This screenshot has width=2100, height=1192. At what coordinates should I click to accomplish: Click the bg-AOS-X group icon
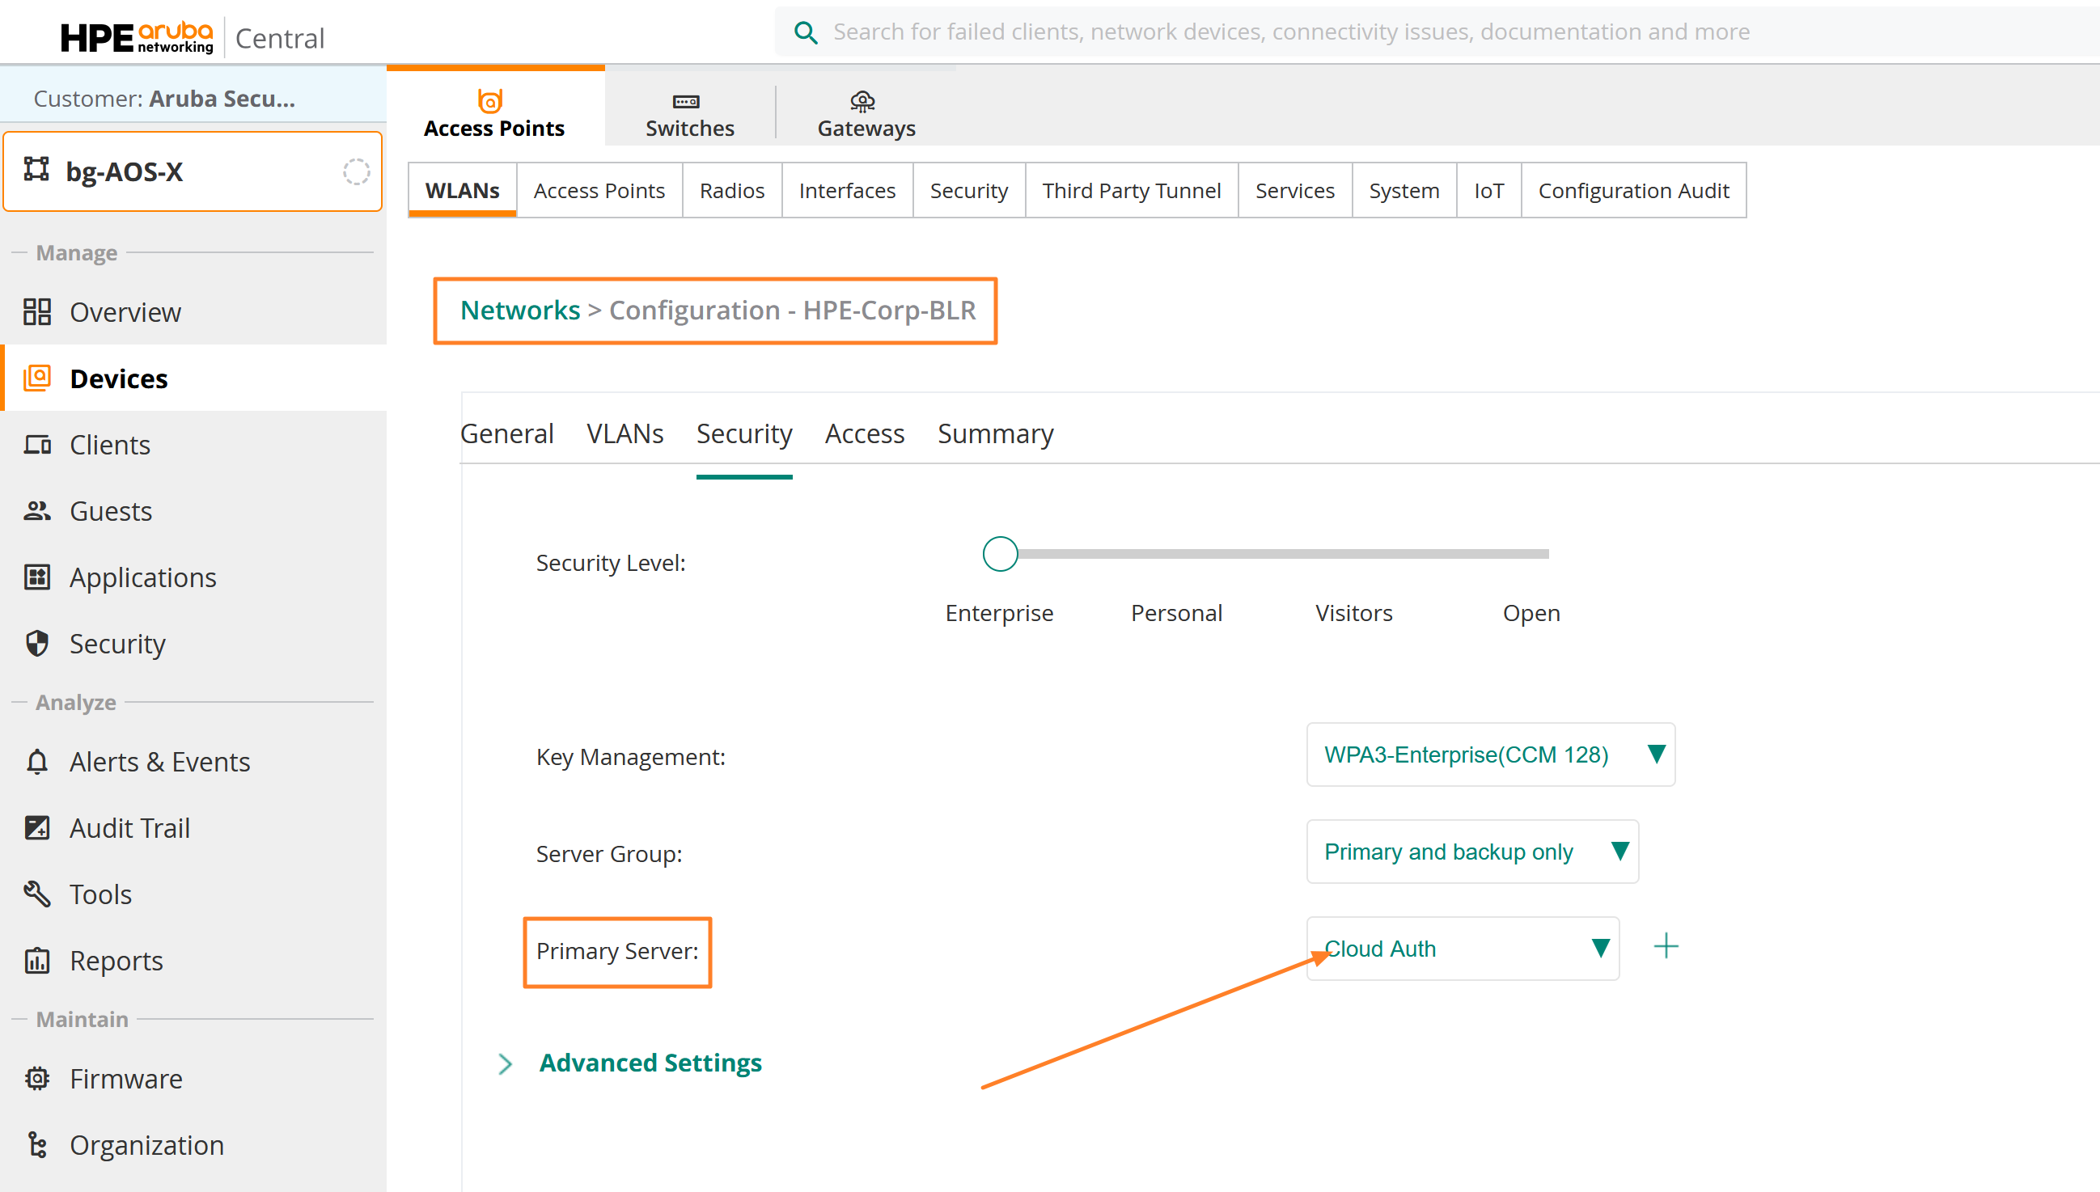[36, 169]
